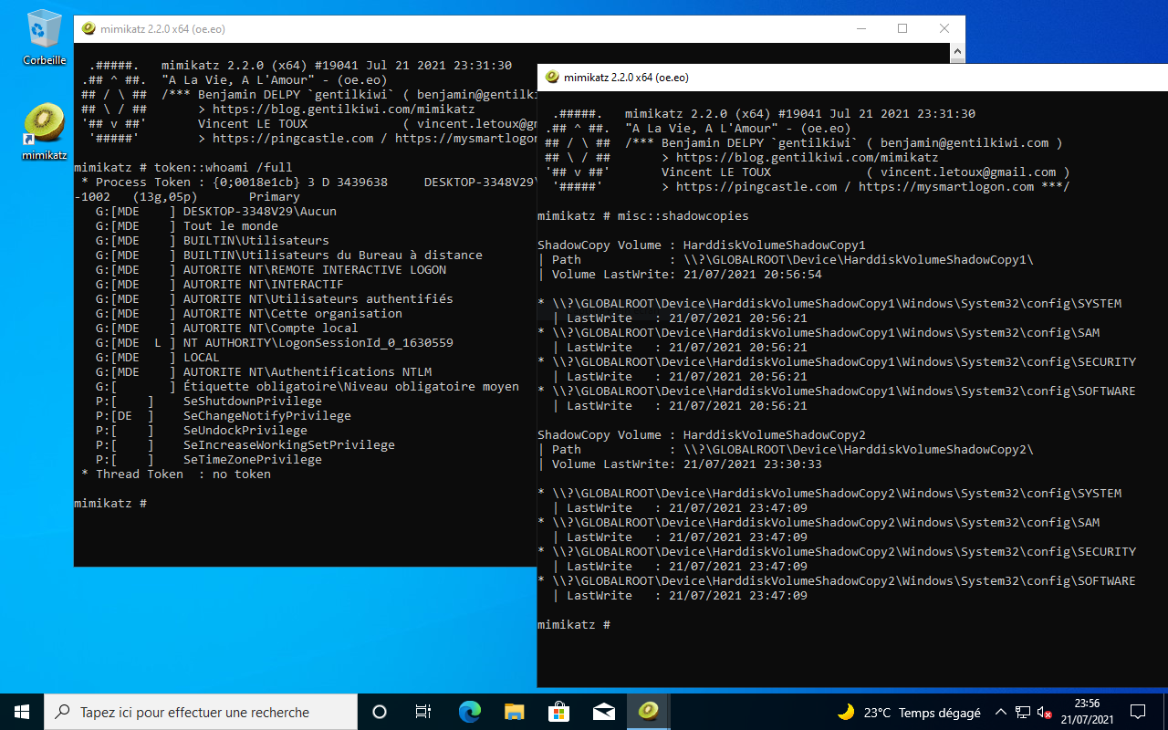
Task: Click the empty 'mimikatz #' prompt in back window
Action: (110, 504)
